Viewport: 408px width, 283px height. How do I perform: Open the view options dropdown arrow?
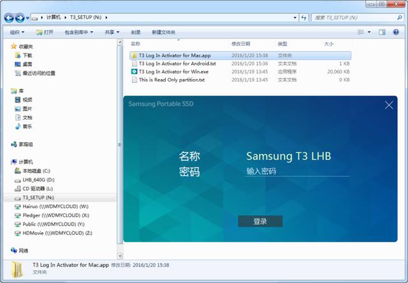tap(369, 33)
